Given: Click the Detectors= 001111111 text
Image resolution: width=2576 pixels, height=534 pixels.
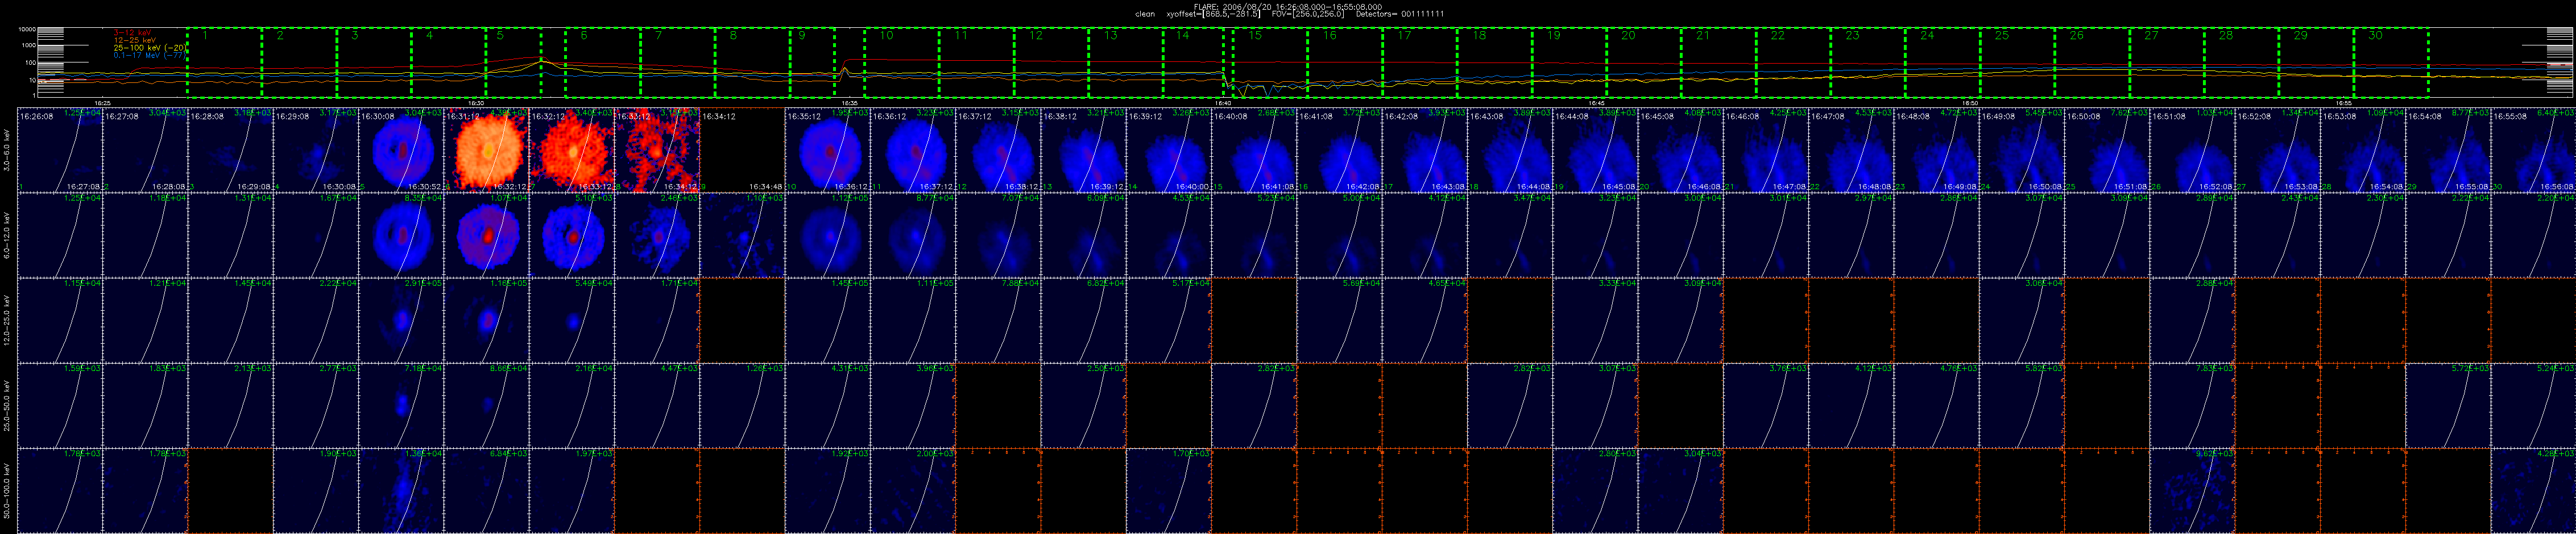Looking at the screenshot, I should (x=1399, y=14).
